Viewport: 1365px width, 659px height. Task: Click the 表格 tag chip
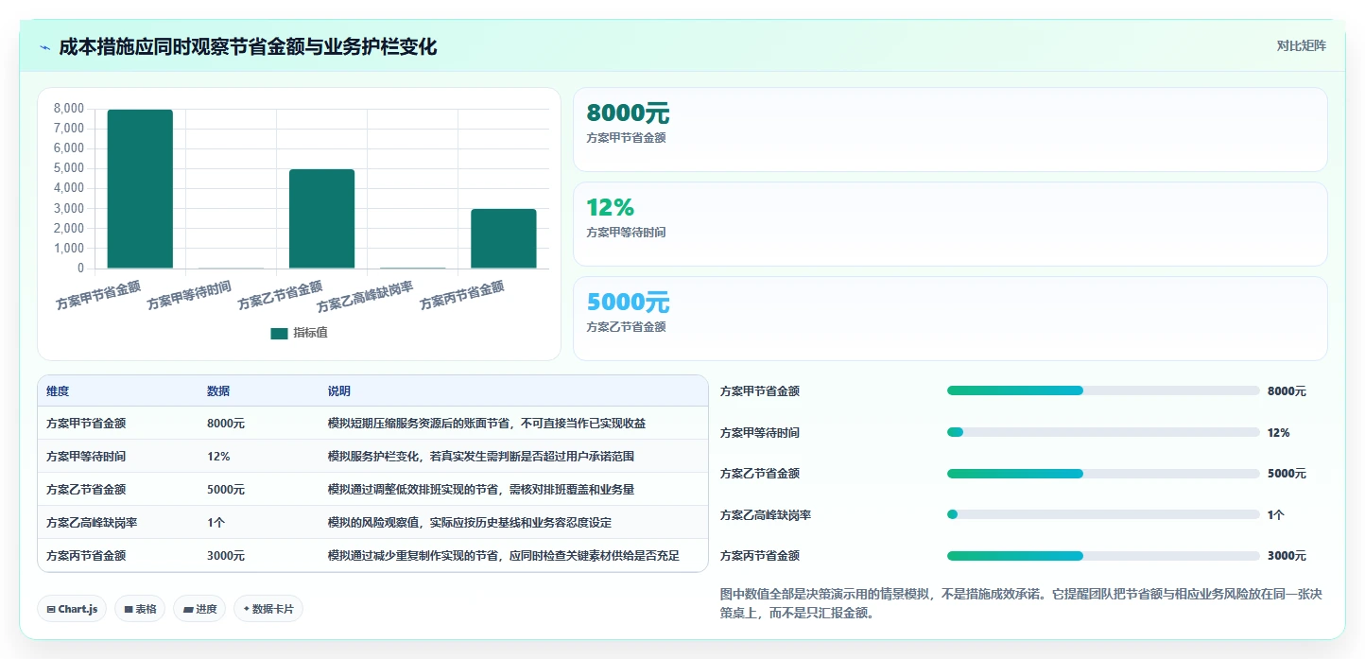point(140,609)
